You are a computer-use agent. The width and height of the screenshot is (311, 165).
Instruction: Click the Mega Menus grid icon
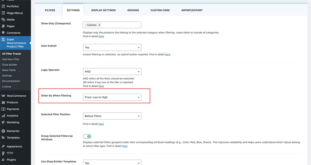coord(3,13)
